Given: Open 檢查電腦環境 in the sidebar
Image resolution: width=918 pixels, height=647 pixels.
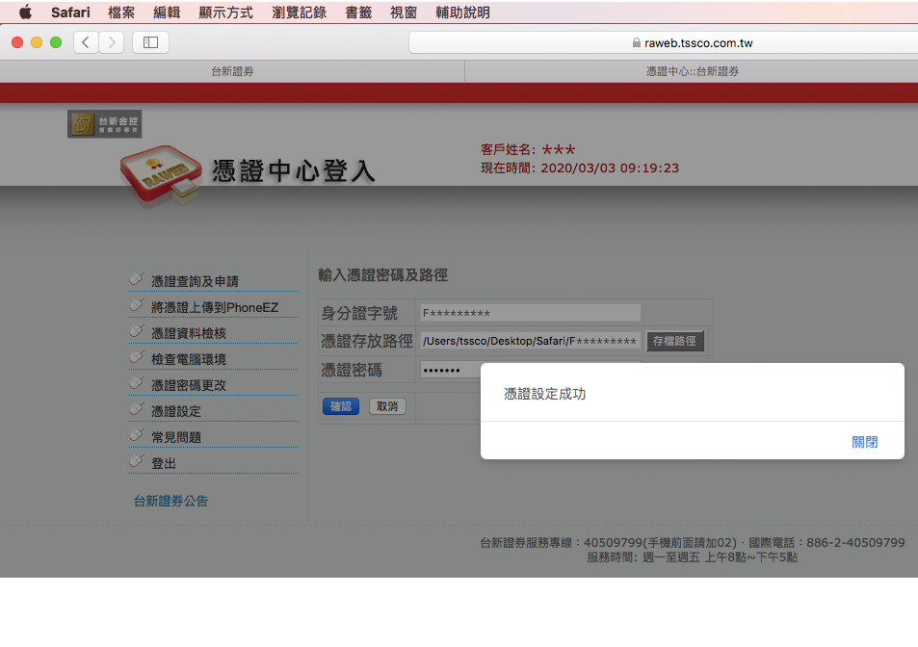Looking at the screenshot, I should coord(189,359).
